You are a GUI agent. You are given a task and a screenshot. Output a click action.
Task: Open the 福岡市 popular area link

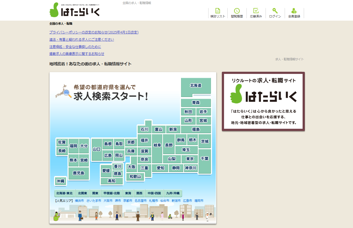tap(199, 201)
